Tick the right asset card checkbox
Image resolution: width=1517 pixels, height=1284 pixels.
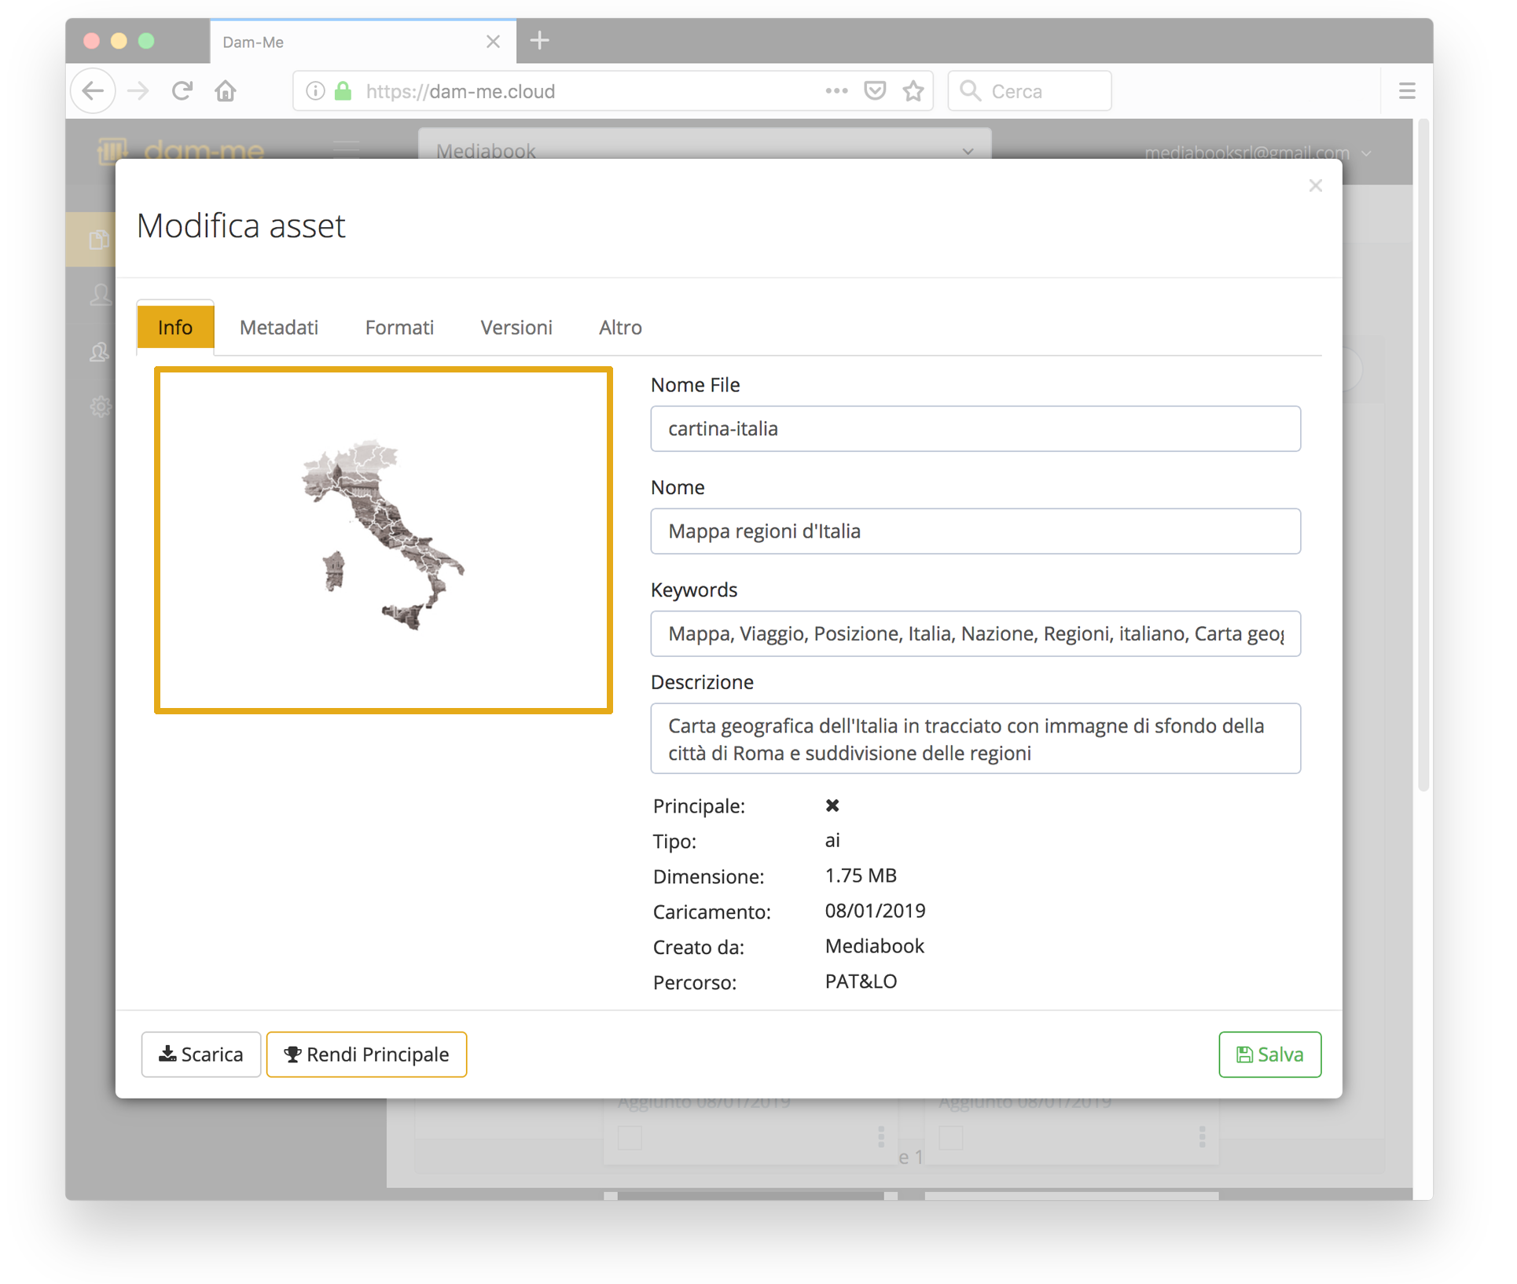click(x=950, y=1137)
